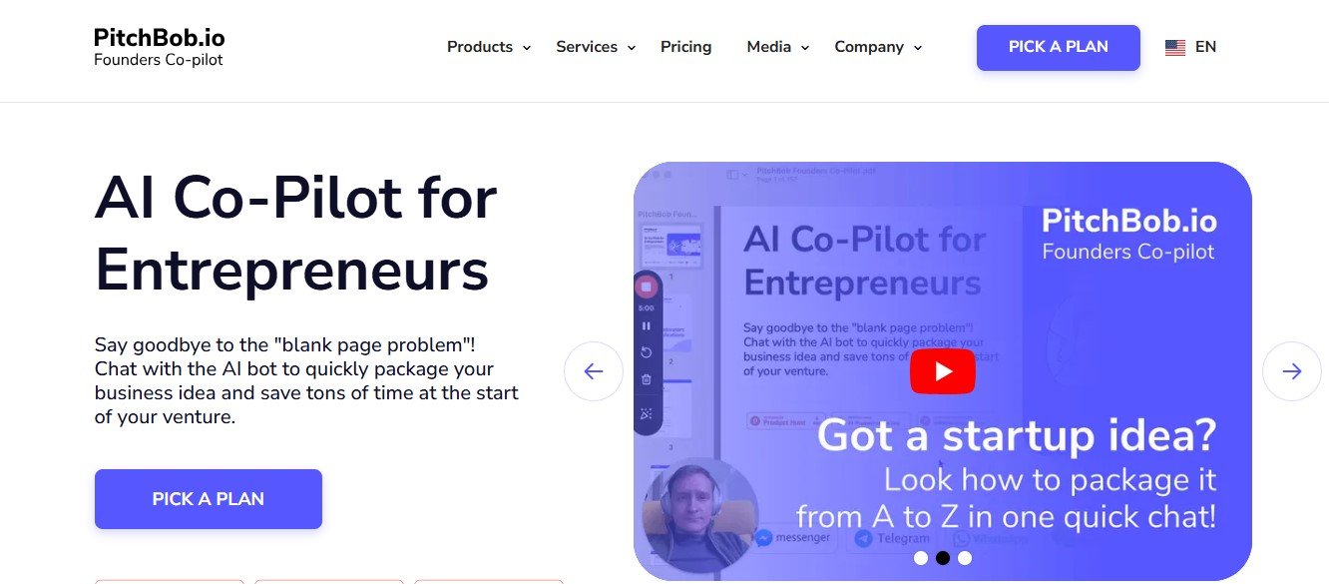This screenshot has width=1329, height=584.
Task: Open the Pricing page
Action: (x=686, y=47)
